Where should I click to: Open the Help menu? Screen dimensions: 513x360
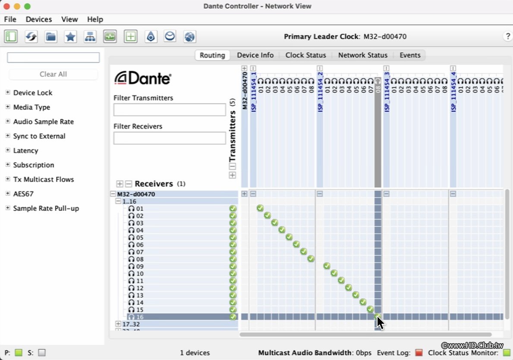95,19
